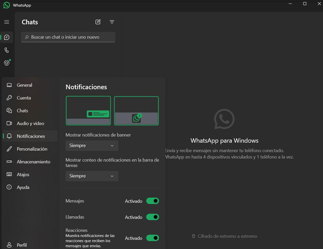Screen dimensions: 323x249
Task: Select the Chats bubble icon in sidebar
Action: point(6,37)
